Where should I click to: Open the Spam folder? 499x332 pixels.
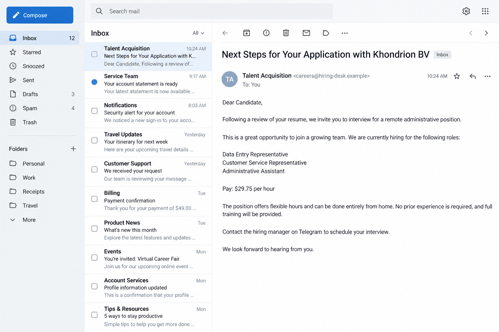pyautogui.click(x=40, y=108)
